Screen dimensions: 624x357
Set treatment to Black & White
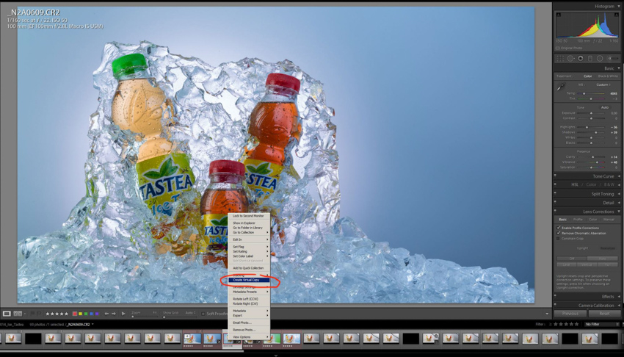coord(608,76)
